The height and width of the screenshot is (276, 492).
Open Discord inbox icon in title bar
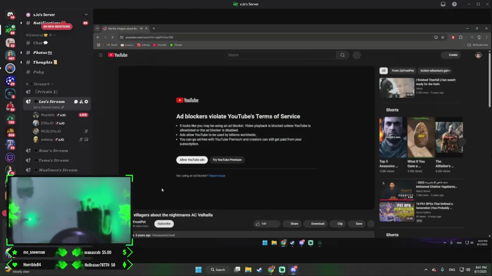click(443, 4)
